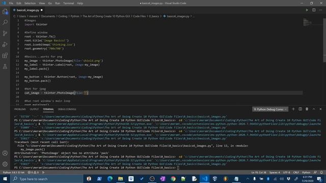Click line 11 my_image PhotoImage code
326x183 pixels.
point(64,60)
